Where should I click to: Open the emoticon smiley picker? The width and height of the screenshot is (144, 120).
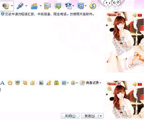click(x=10, y=83)
